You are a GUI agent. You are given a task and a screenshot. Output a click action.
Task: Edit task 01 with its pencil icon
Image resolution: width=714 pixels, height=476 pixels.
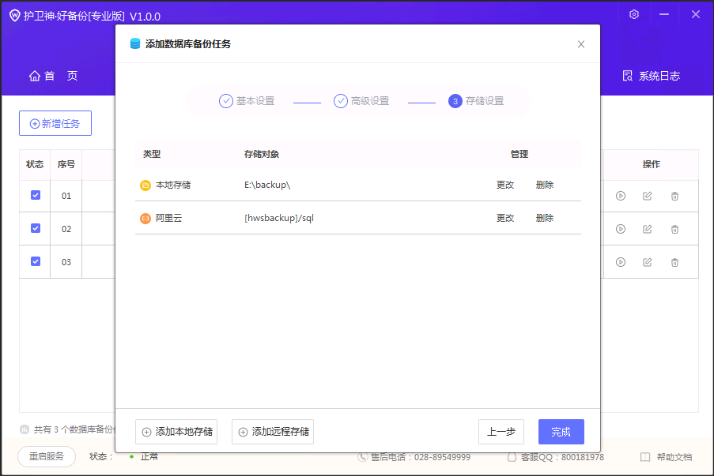(x=647, y=196)
